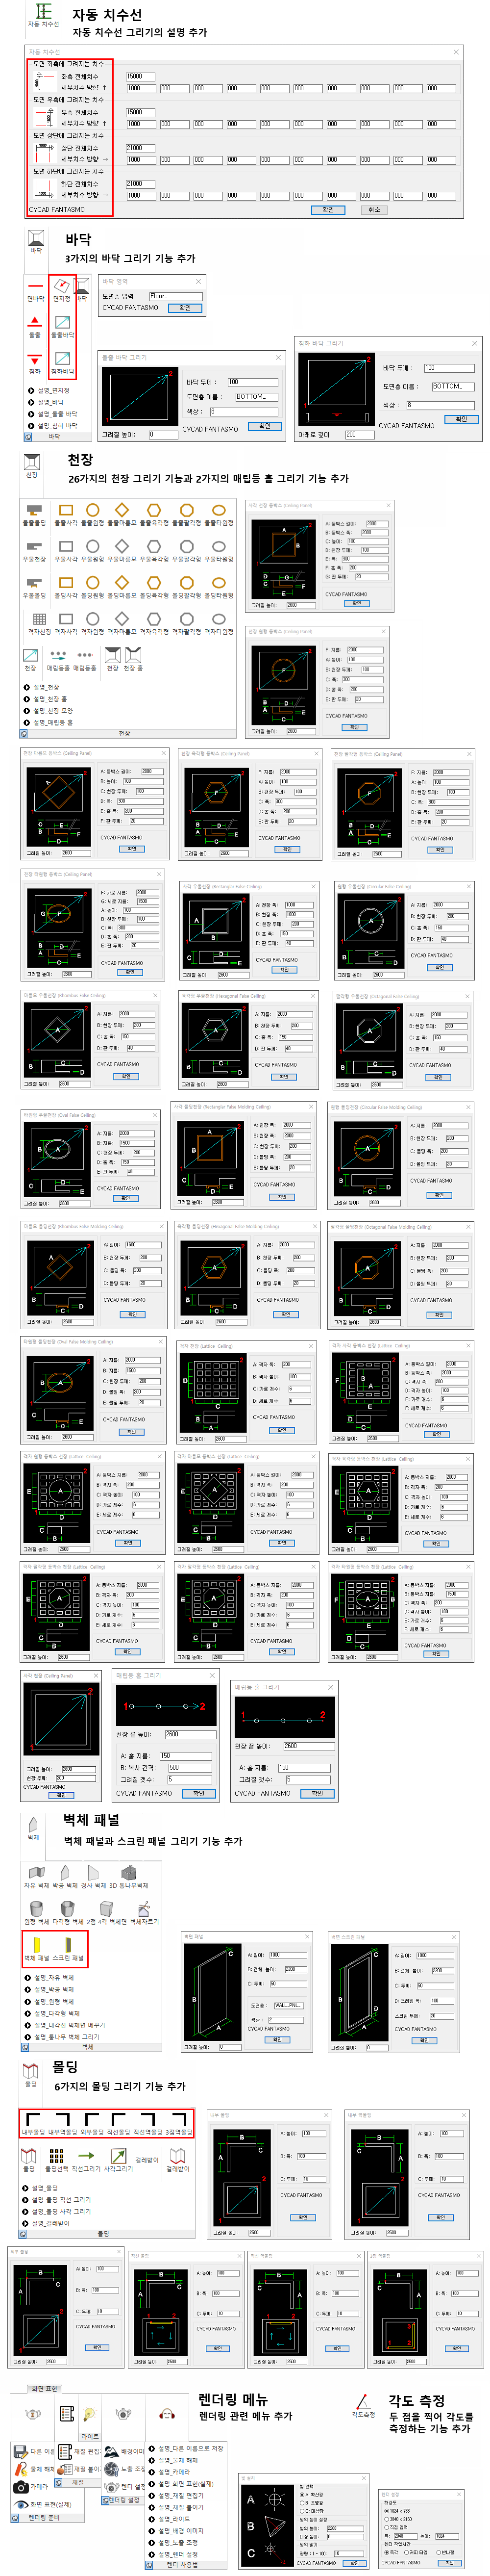490x2576 pixels.
Task: Select the 돌출사각 ceiling shape
Action: pos(66,515)
